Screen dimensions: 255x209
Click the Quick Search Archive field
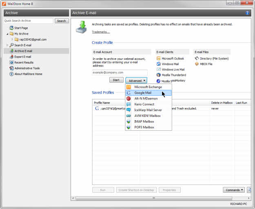(x=29, y=21)
